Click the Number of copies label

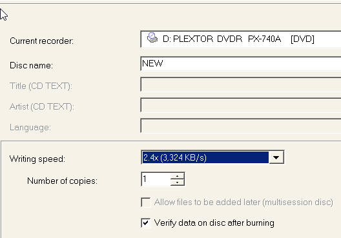62,181
